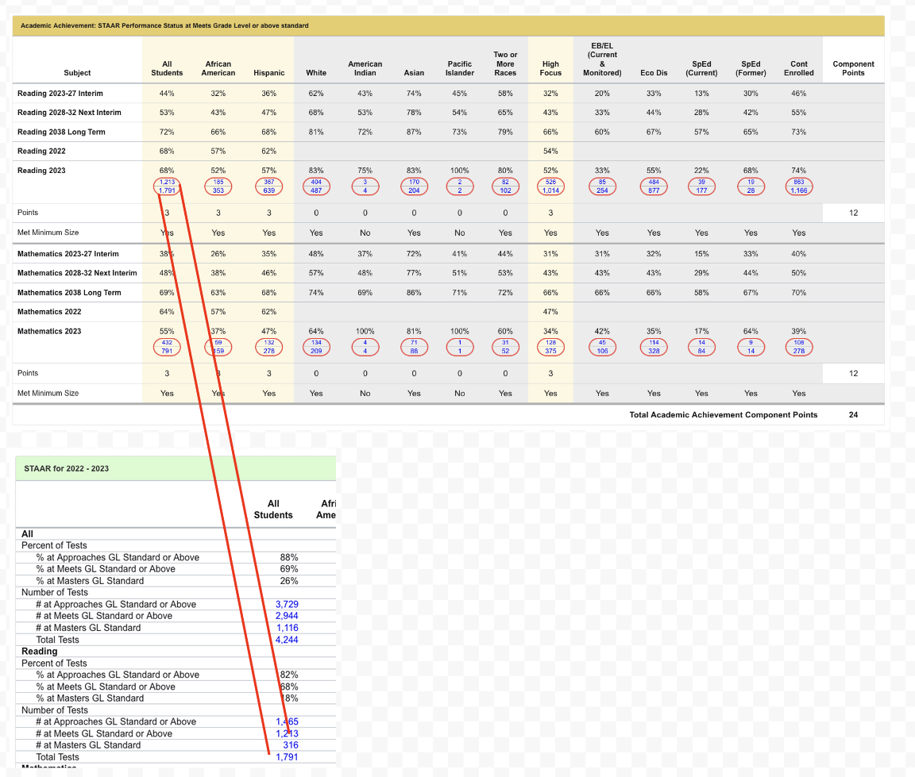Select the Hispanic column header
Image resolution: width=915 pixels, height=777 pixels.
pos(269,73)
